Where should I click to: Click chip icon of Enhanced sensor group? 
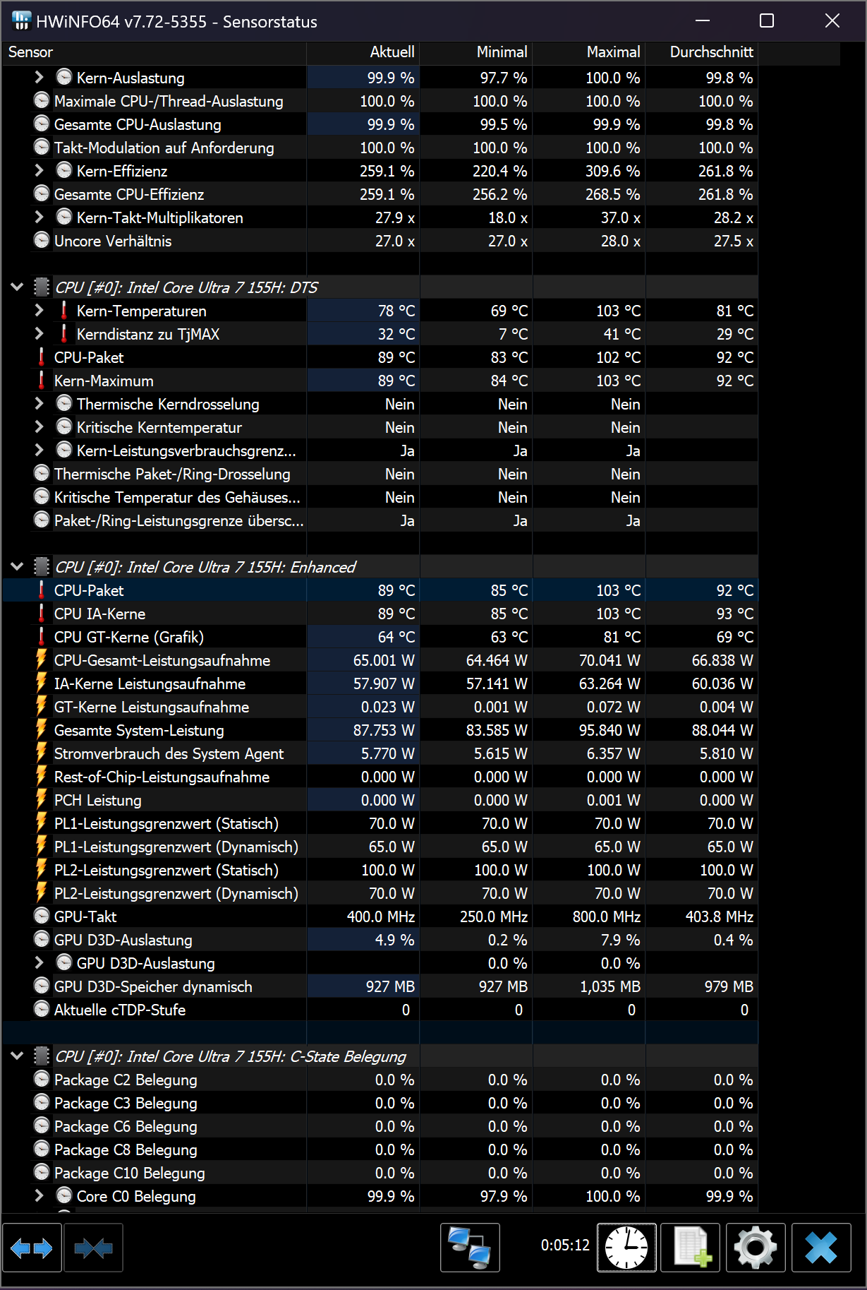click(42, 567)
